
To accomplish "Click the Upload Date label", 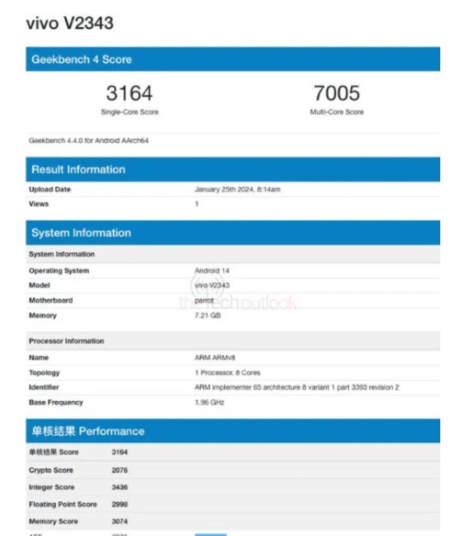I will point(49,190).
